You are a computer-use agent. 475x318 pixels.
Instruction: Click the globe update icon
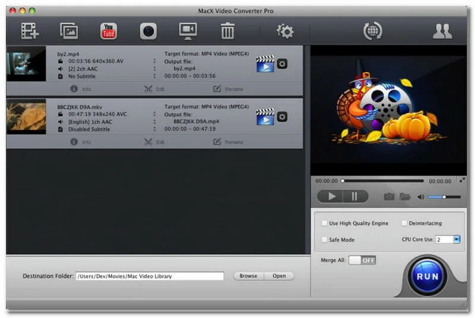[x=373, y=31]
